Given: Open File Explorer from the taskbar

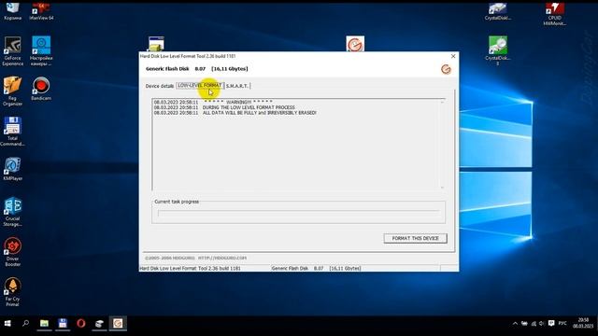Looking at the screenshot, I should coord(44,324).
